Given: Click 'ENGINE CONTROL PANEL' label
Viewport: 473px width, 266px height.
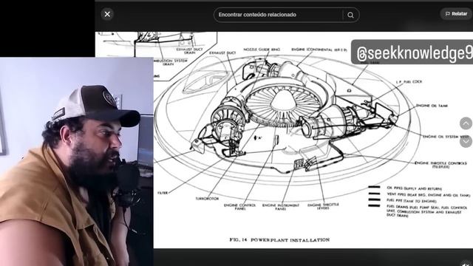Looking at the screenshot, I should coord(239,207).
